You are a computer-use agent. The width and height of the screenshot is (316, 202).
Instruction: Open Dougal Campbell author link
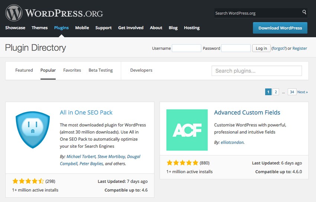point(100,160)
